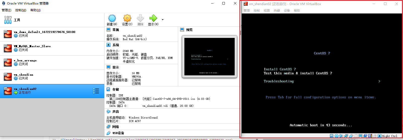Viewport: 403px width, 140px height.
Task: Open the 管理(F) menu in the manager
Action: pyautogui.click(x=7, y=10)
